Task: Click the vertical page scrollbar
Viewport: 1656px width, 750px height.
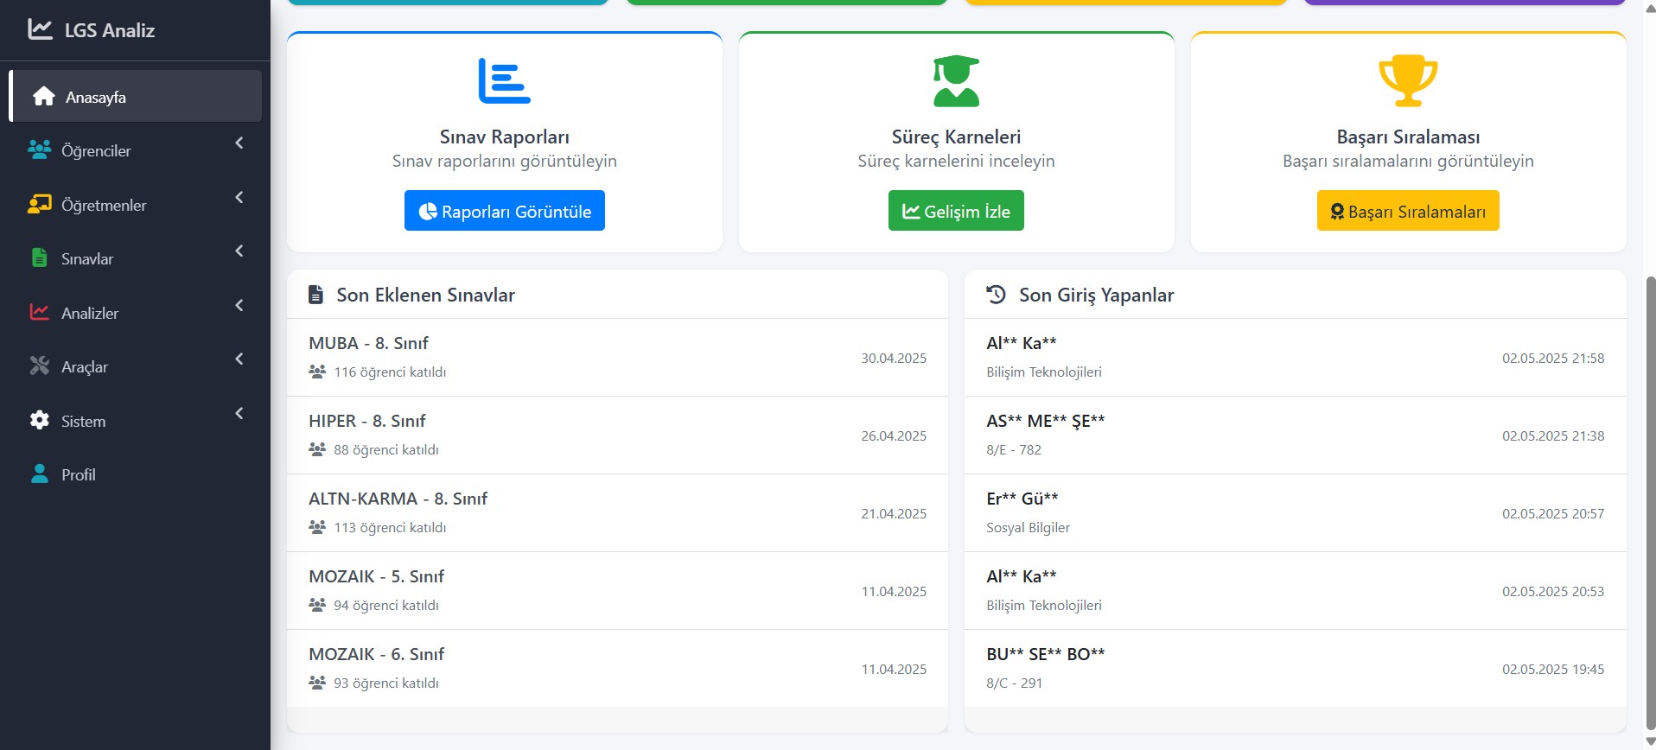Action: [x=1649, y=501]
